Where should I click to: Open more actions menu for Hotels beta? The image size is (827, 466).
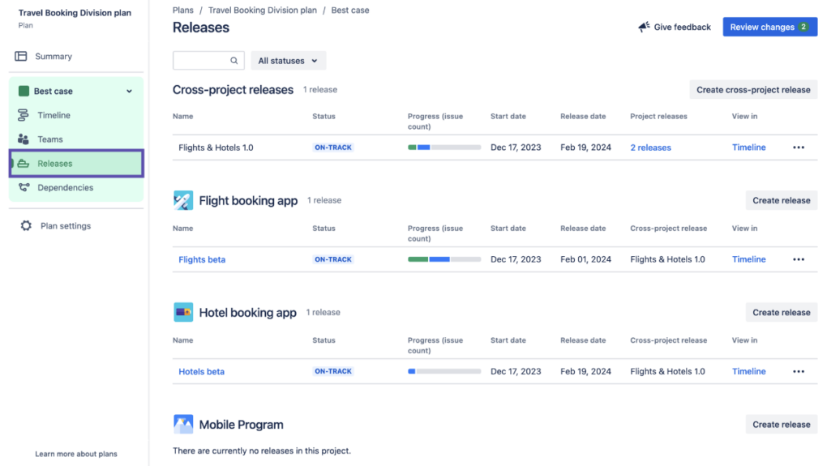click(x=799, y=372)
